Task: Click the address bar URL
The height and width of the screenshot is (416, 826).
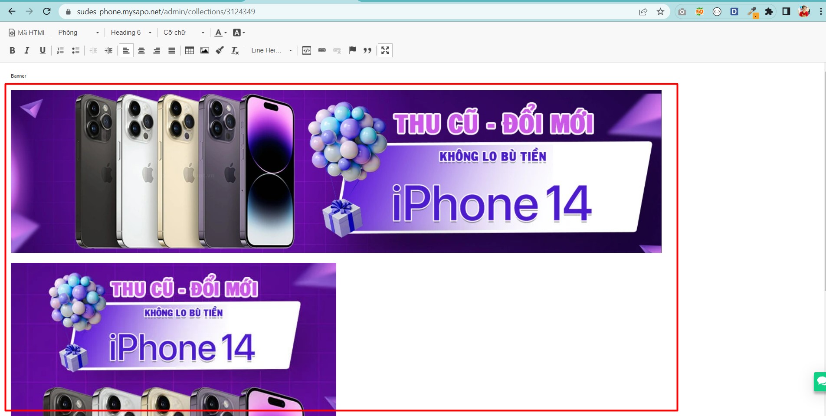Action: pyautogui.click(x=166, y=12)
